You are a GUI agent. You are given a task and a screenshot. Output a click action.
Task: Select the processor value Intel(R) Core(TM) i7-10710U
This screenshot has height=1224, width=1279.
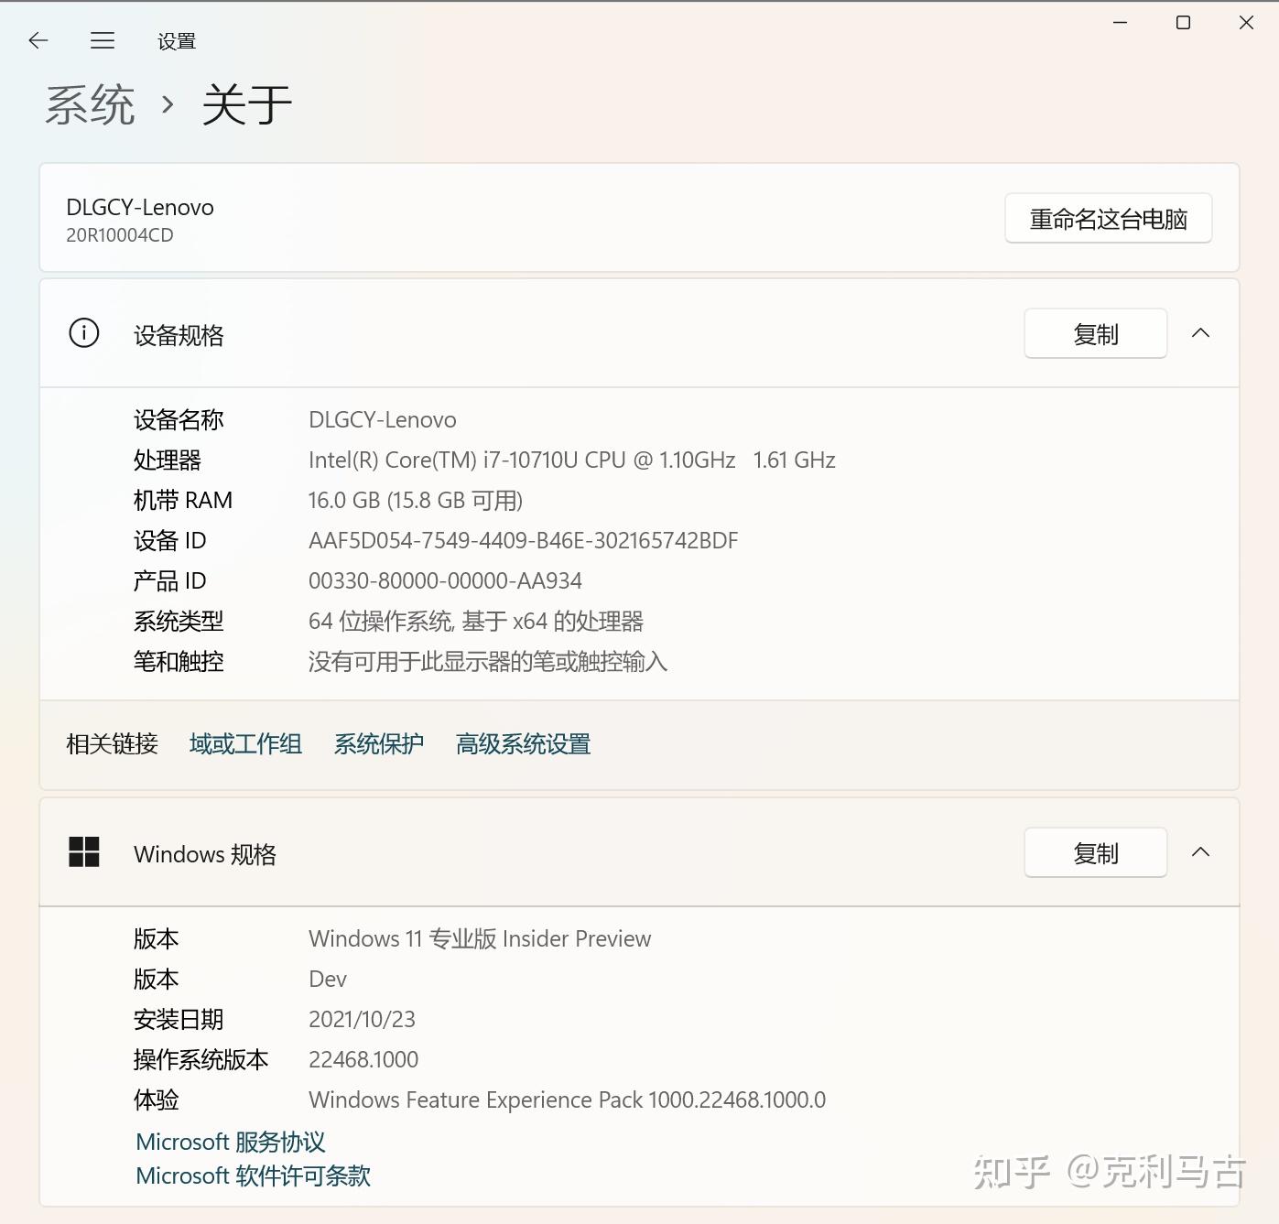pos(572,460)
